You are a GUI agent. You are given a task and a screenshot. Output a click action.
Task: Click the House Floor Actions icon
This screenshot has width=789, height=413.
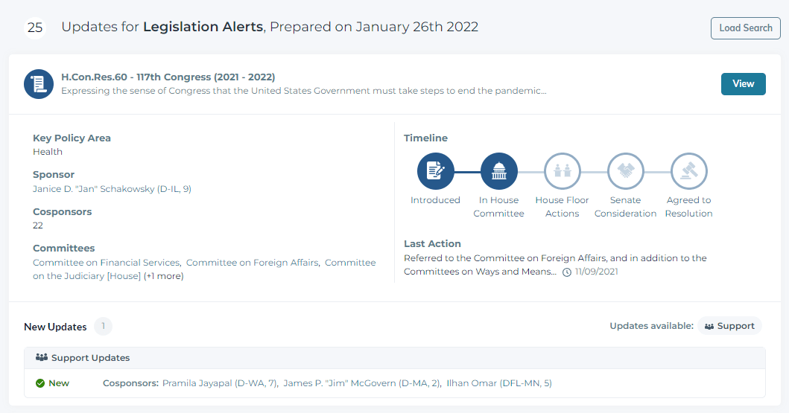[562, 171]
